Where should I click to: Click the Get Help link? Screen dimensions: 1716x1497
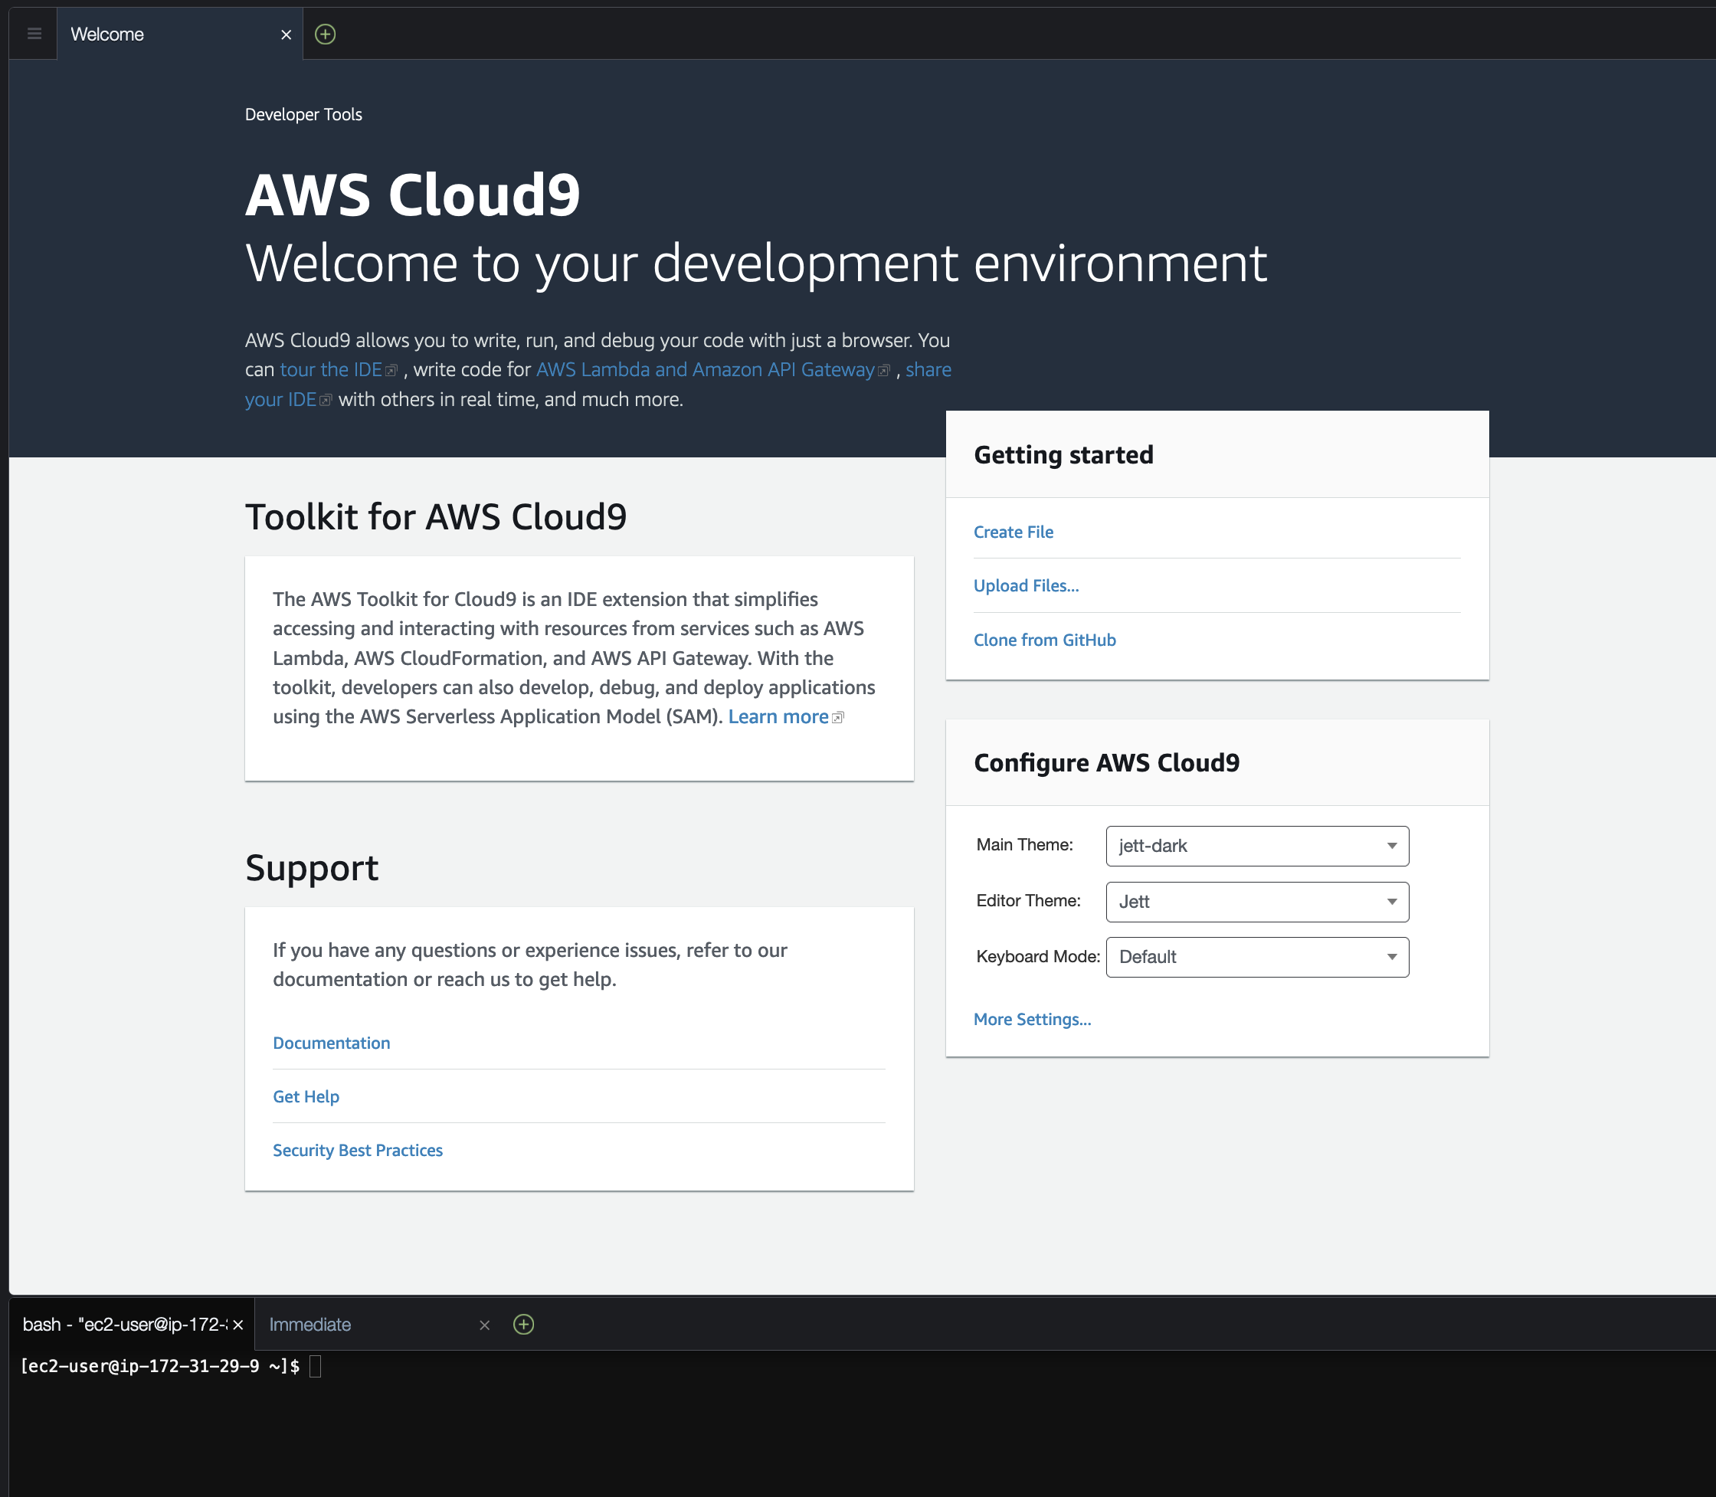click(x=306, y=1096)
